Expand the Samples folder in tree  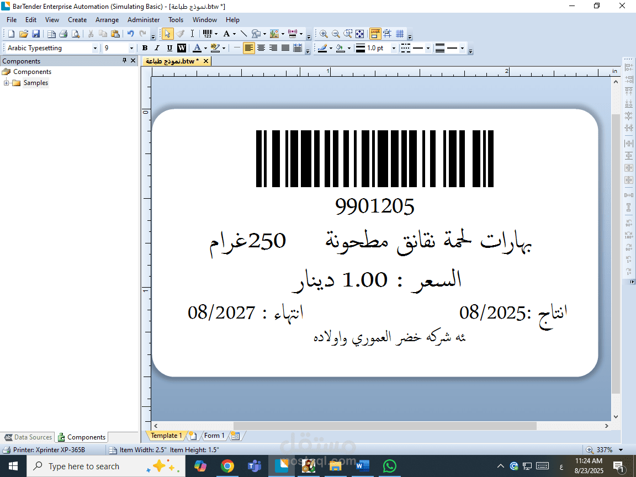(x=6, y=83)
